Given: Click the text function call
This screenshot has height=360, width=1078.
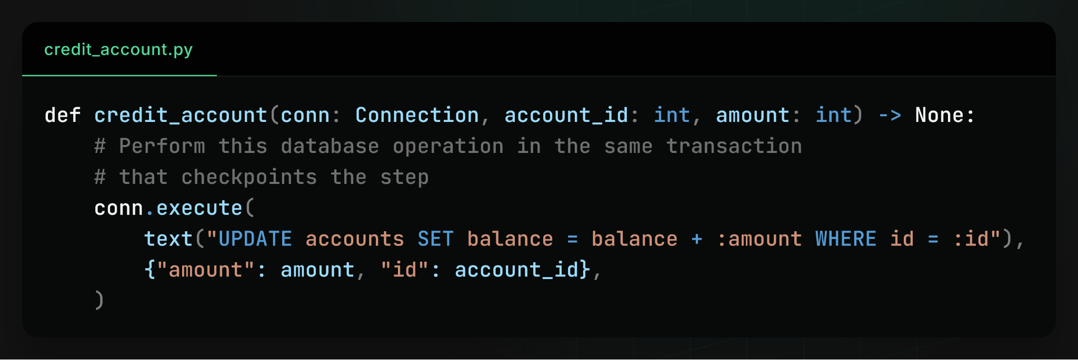Looking at the screenshot, I should 168,239.
